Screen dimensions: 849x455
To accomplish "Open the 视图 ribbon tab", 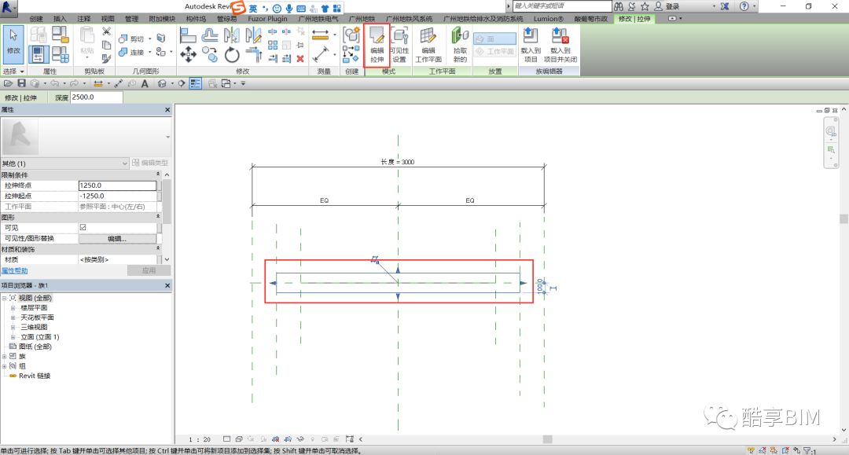I will pyautogui.click(x=108, y=18).
